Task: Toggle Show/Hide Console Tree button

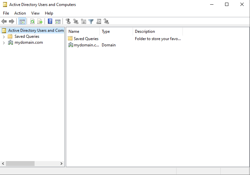Action: pos(22,21)
